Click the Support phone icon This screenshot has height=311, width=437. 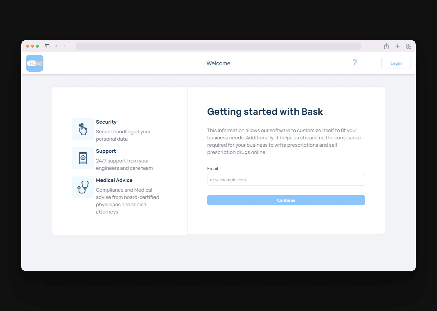pos(83,158)
